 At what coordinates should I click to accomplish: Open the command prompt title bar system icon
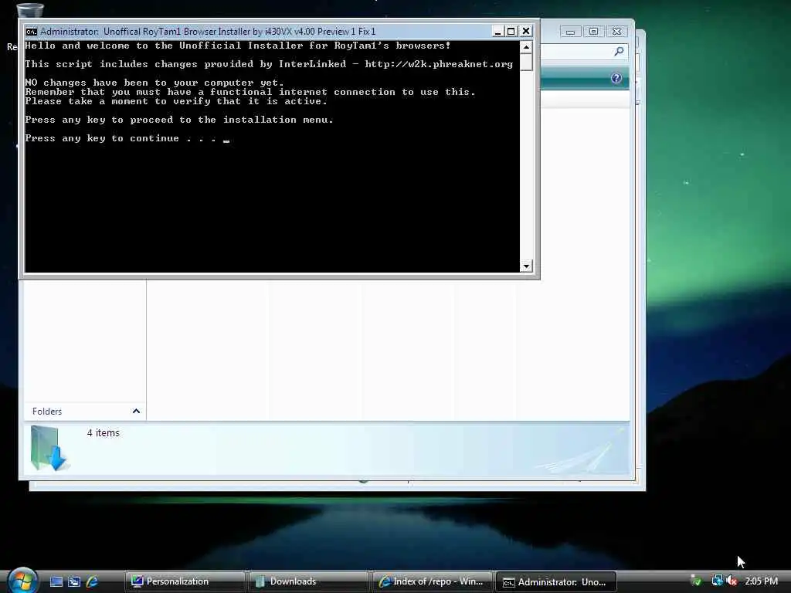[31, 31]
